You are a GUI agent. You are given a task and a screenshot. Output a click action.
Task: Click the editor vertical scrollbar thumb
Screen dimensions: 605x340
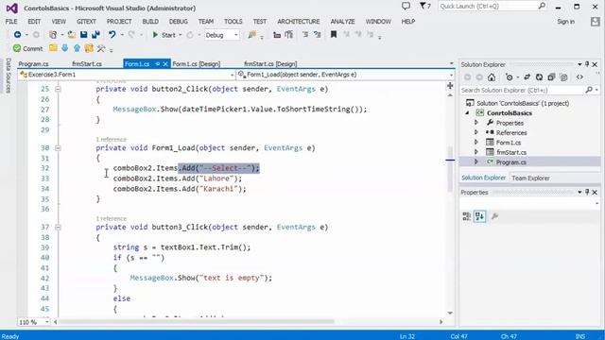pyautogui.click(x=450, y=170)
